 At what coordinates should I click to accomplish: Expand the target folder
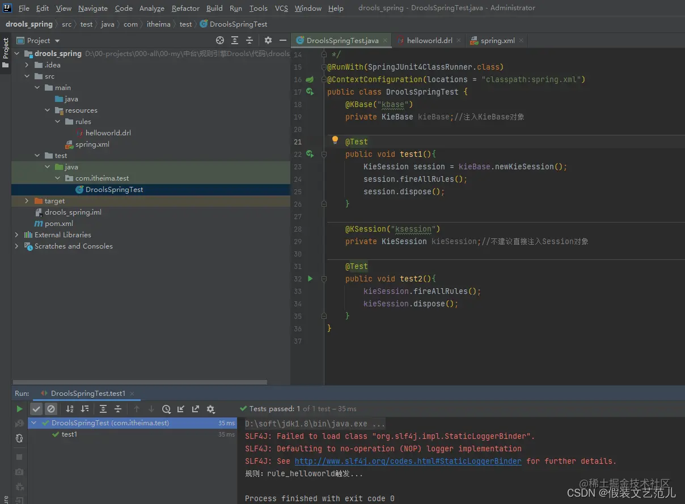(27, 201)
